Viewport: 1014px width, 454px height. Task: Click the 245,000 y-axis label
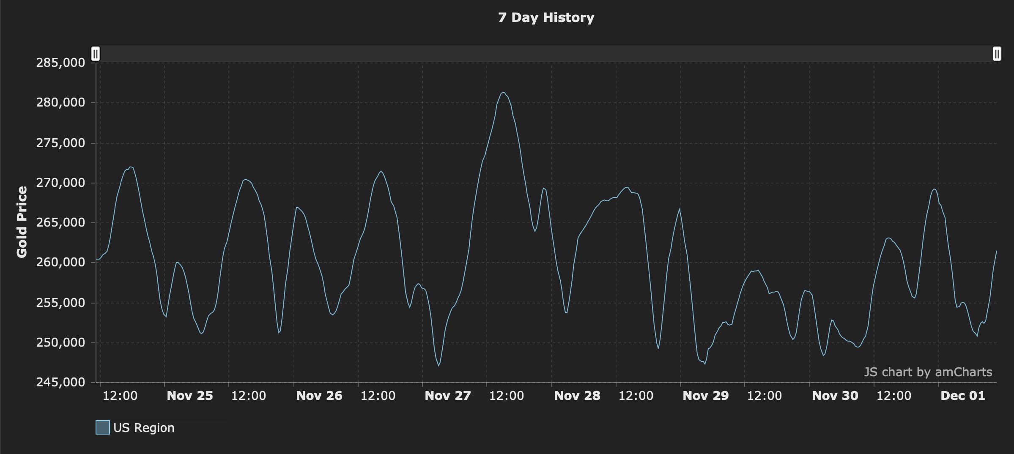(60, 382)
